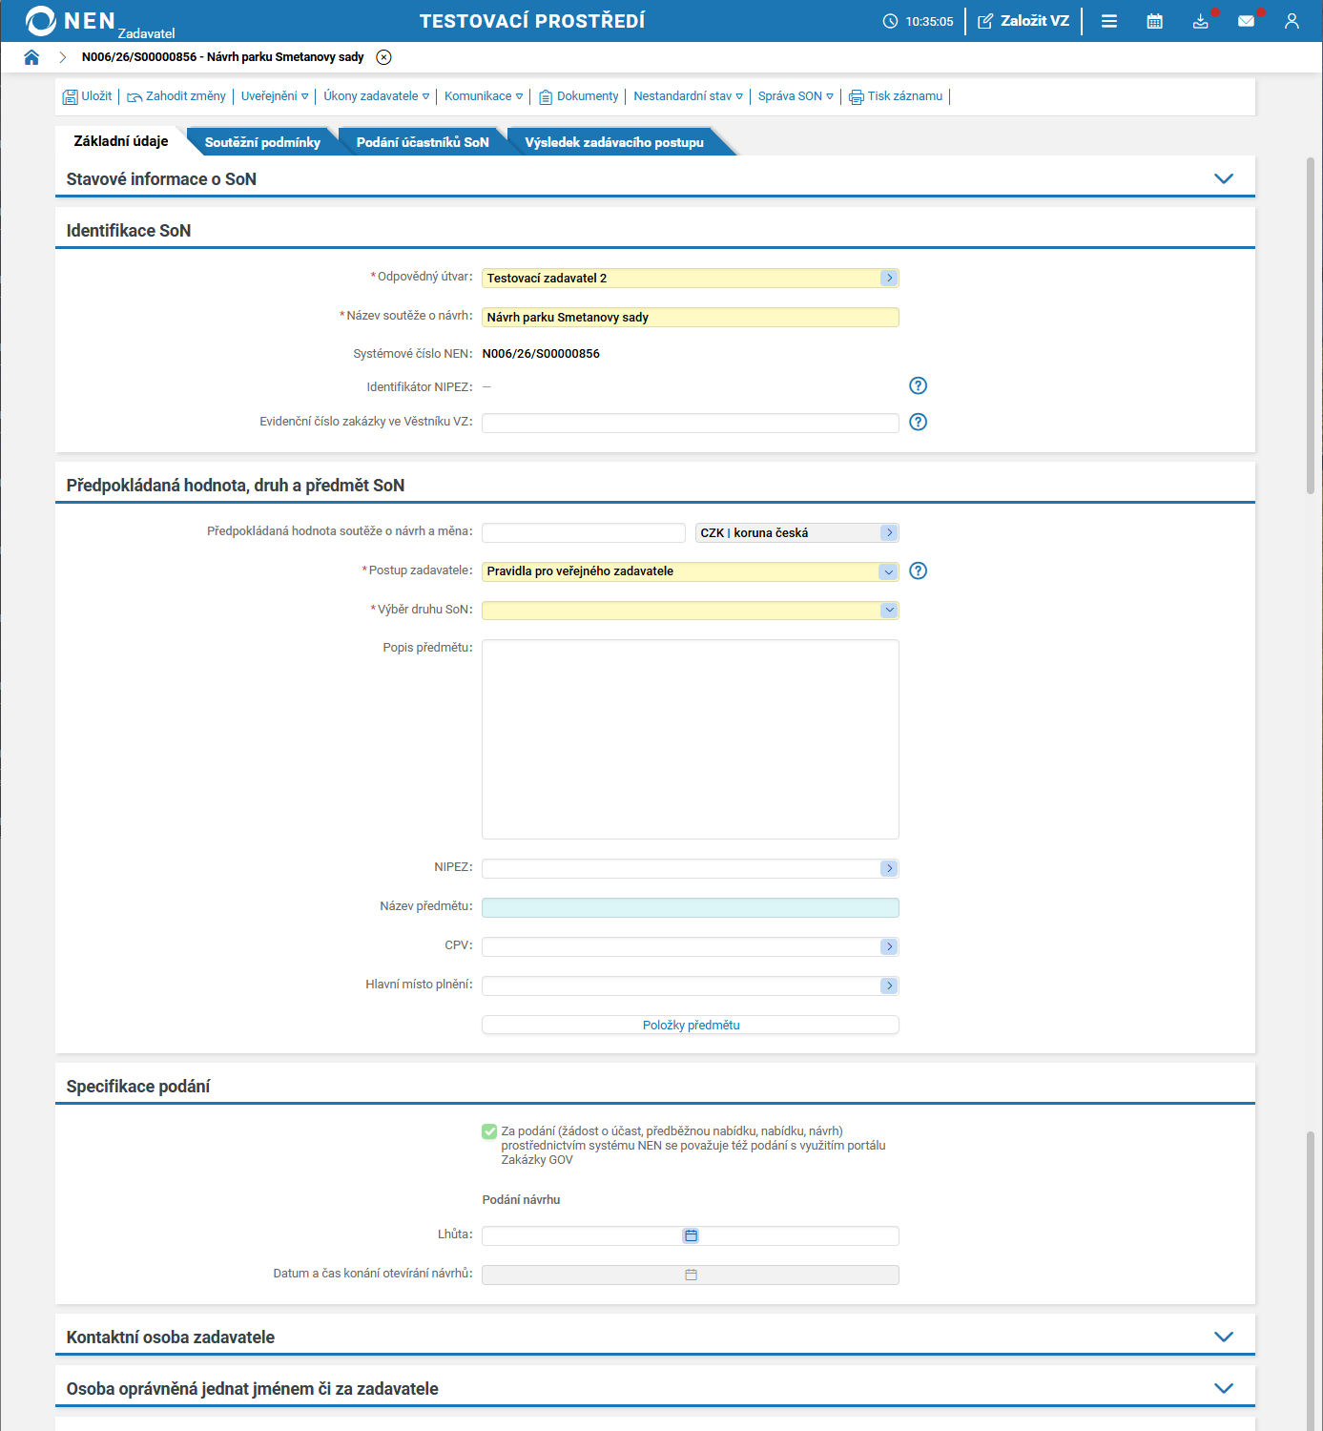Open the Správa SON menu
This screenshot has height=1431, width=1323.
coord(796,96)
